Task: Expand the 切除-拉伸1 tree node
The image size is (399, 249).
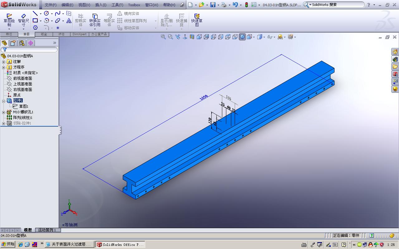Action: (3, 123)
